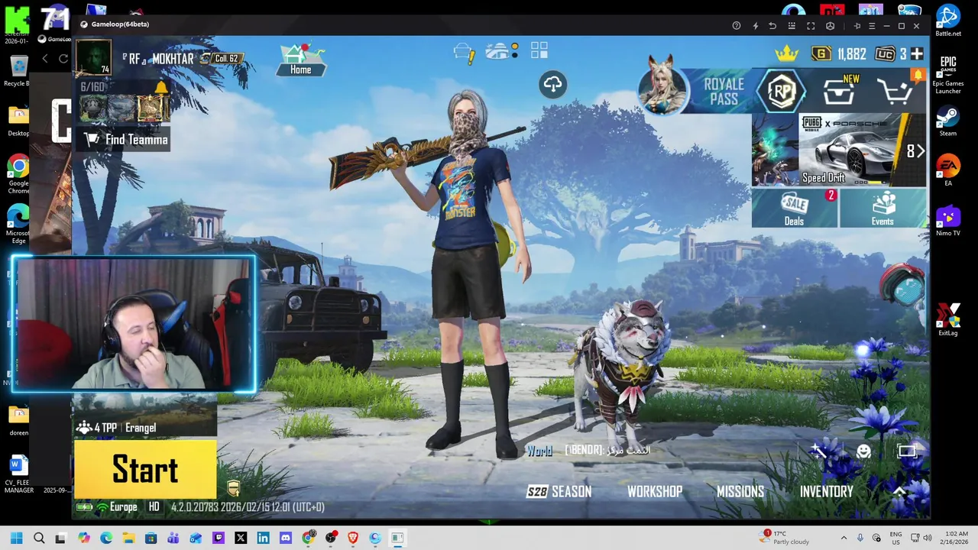Click the Start match button

coord(145,469)
